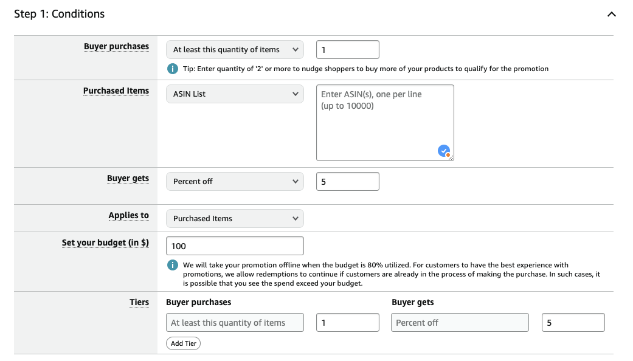Click the Buyer purchases quantity field
Image resolution: width=633 pixels, height=361 pixels.
tap(347, 50)
